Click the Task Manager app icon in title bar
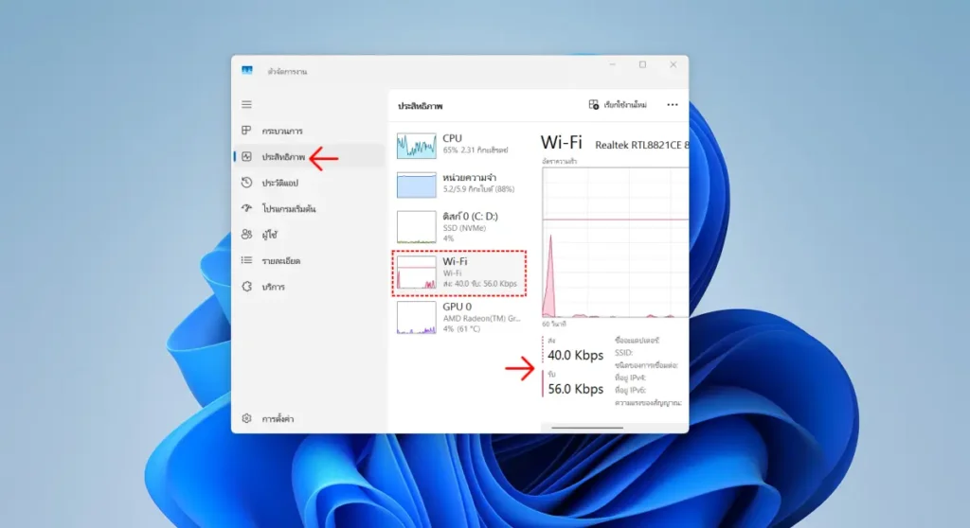The height and width of the screenshot is (528, 970). [x=247, y=70]
